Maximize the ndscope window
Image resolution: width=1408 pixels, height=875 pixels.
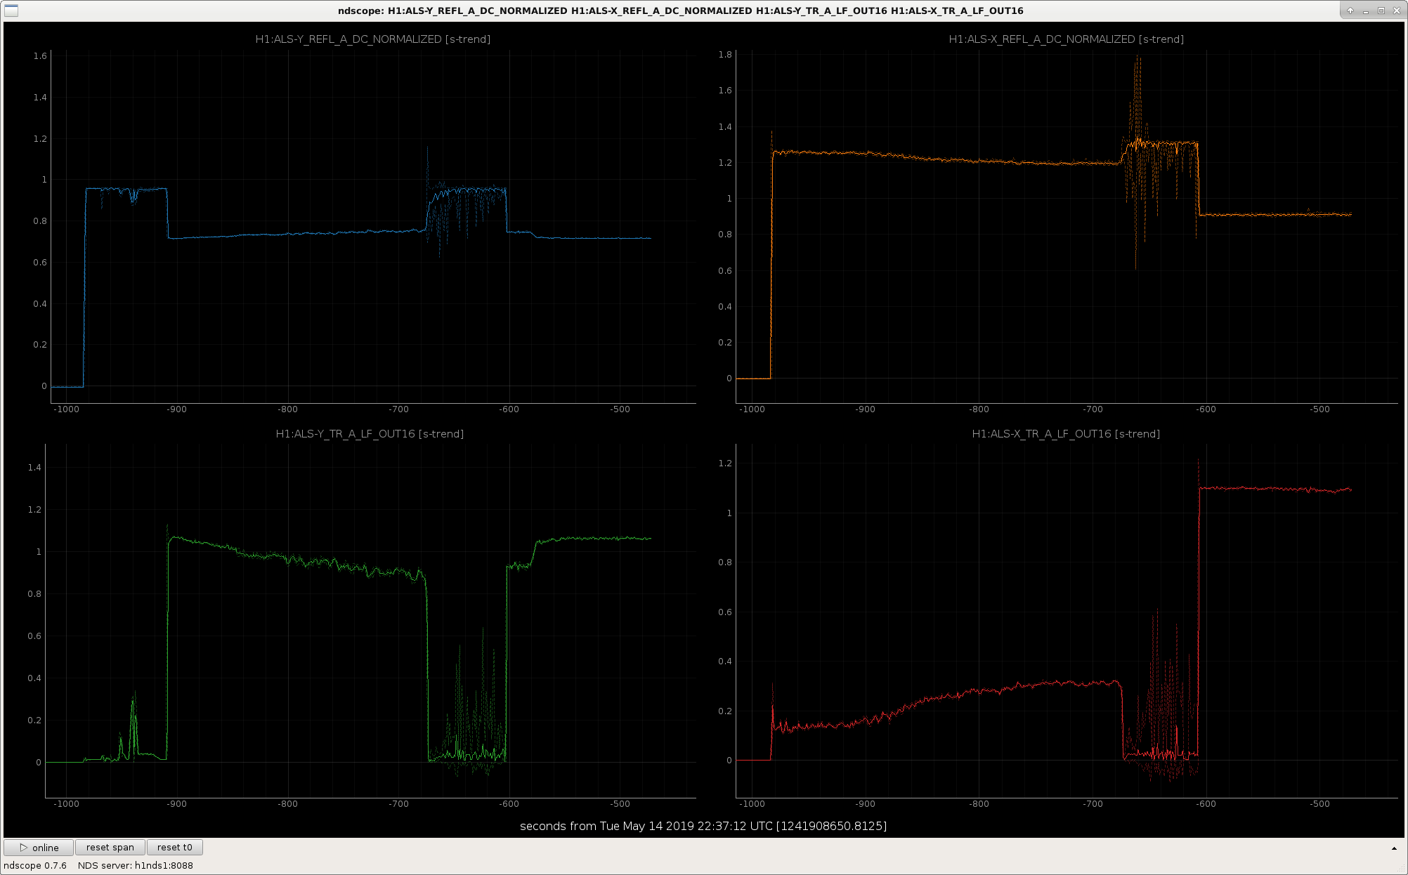click(1381, 11)
